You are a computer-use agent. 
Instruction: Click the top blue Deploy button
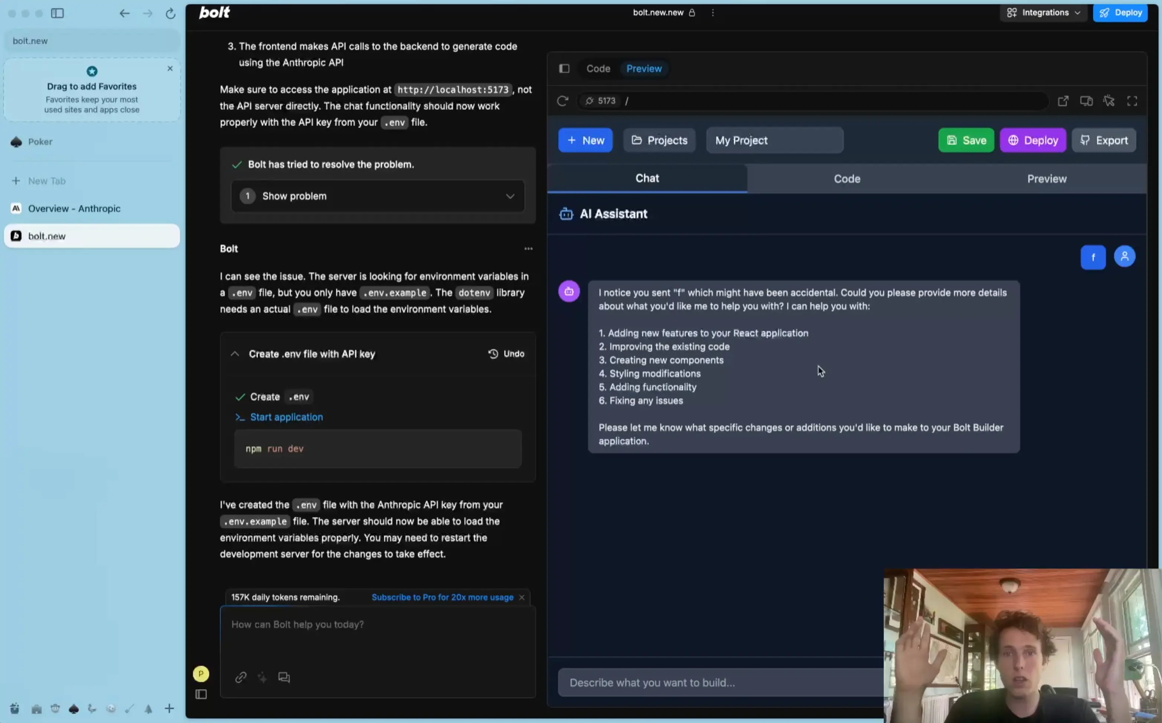[x=1120, y=13]
